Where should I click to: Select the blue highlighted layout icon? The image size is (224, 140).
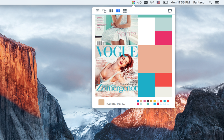[118, 11]
